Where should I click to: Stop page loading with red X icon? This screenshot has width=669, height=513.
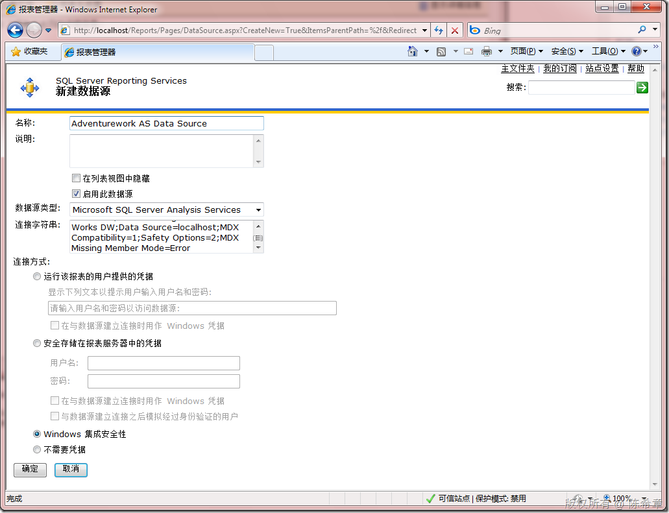tap(455, 30)
